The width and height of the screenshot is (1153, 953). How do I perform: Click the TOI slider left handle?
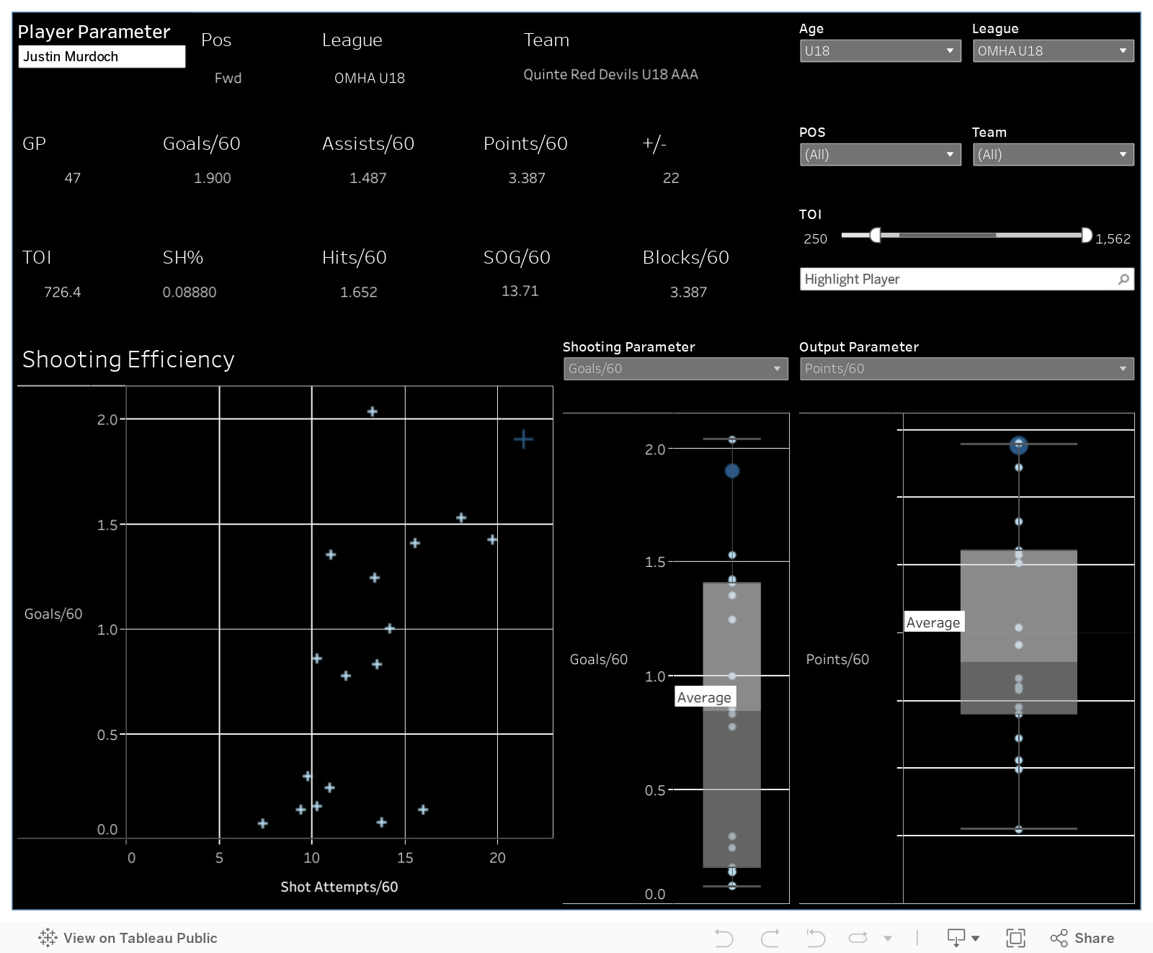click(875, 235)
